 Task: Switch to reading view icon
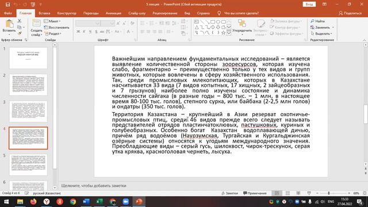[298, 193]
